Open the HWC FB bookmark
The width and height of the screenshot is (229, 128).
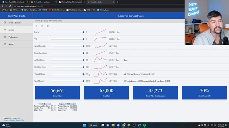(43, 10)
